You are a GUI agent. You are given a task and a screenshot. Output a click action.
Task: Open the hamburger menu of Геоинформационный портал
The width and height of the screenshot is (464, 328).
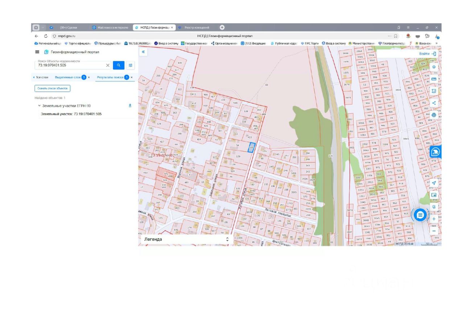coord(37,52)
